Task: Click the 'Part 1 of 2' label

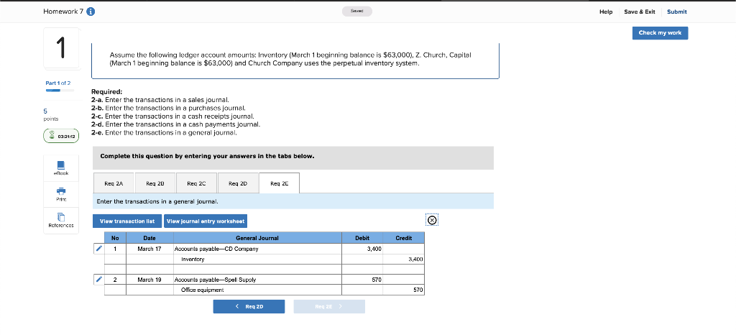Action: click(x=57, y=83)
